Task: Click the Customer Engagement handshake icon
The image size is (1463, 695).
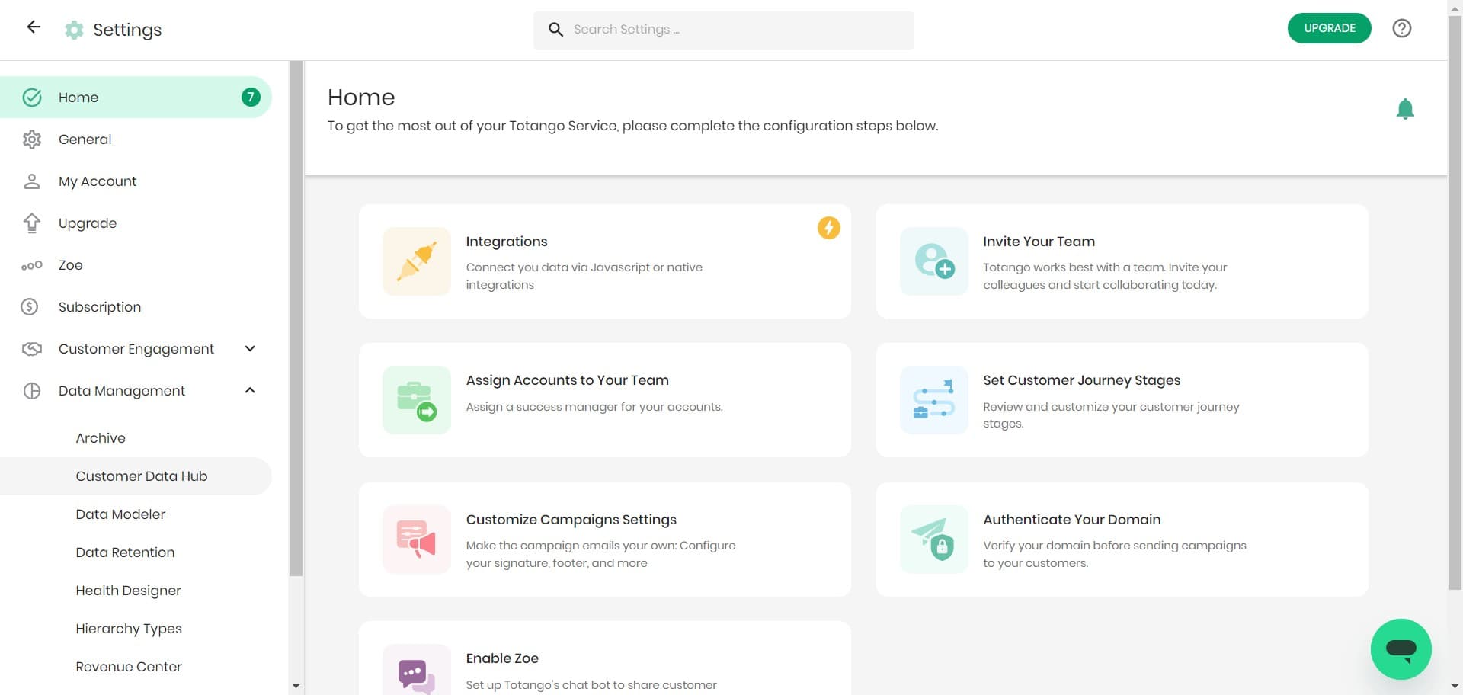Action: tap(31, 348)
